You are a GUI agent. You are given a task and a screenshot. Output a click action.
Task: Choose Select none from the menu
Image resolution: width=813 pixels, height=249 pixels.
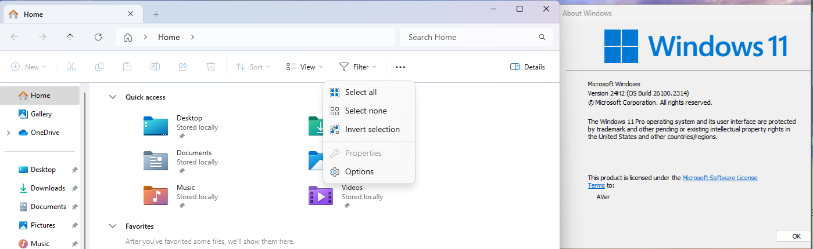click(x=369, y=111)
